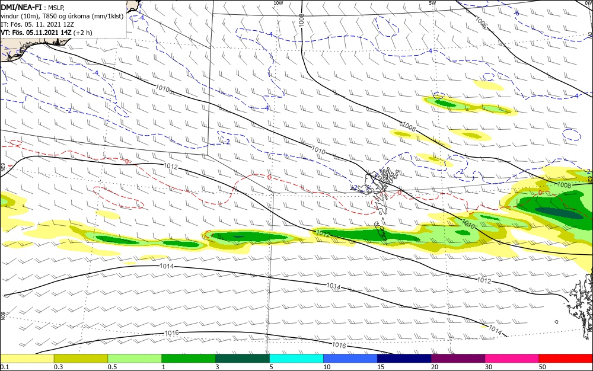Select the green 1–3 legend swatch
The width and height of the screenshot is (593, 371).
coord(189,359)
